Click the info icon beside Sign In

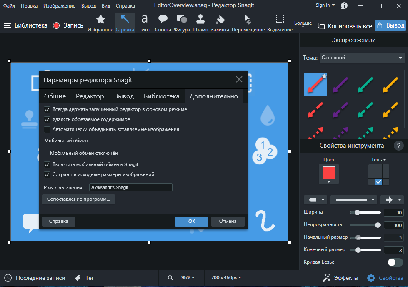click(344, 5)
